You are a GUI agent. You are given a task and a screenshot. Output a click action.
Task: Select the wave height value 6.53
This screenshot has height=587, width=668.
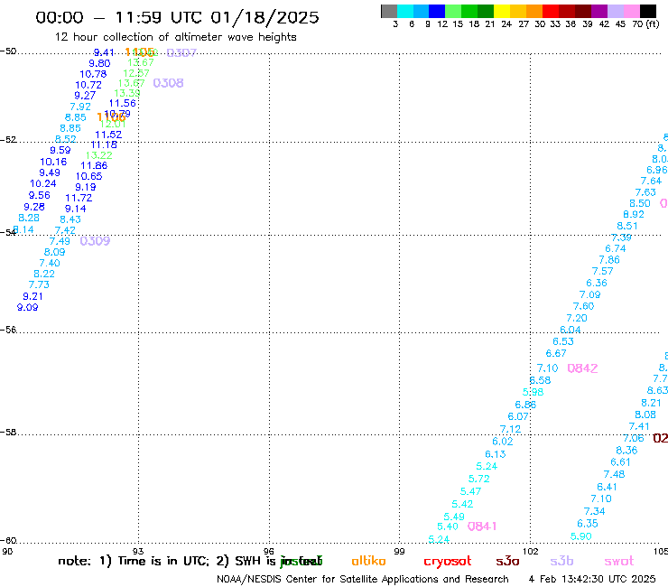point(563,342)
